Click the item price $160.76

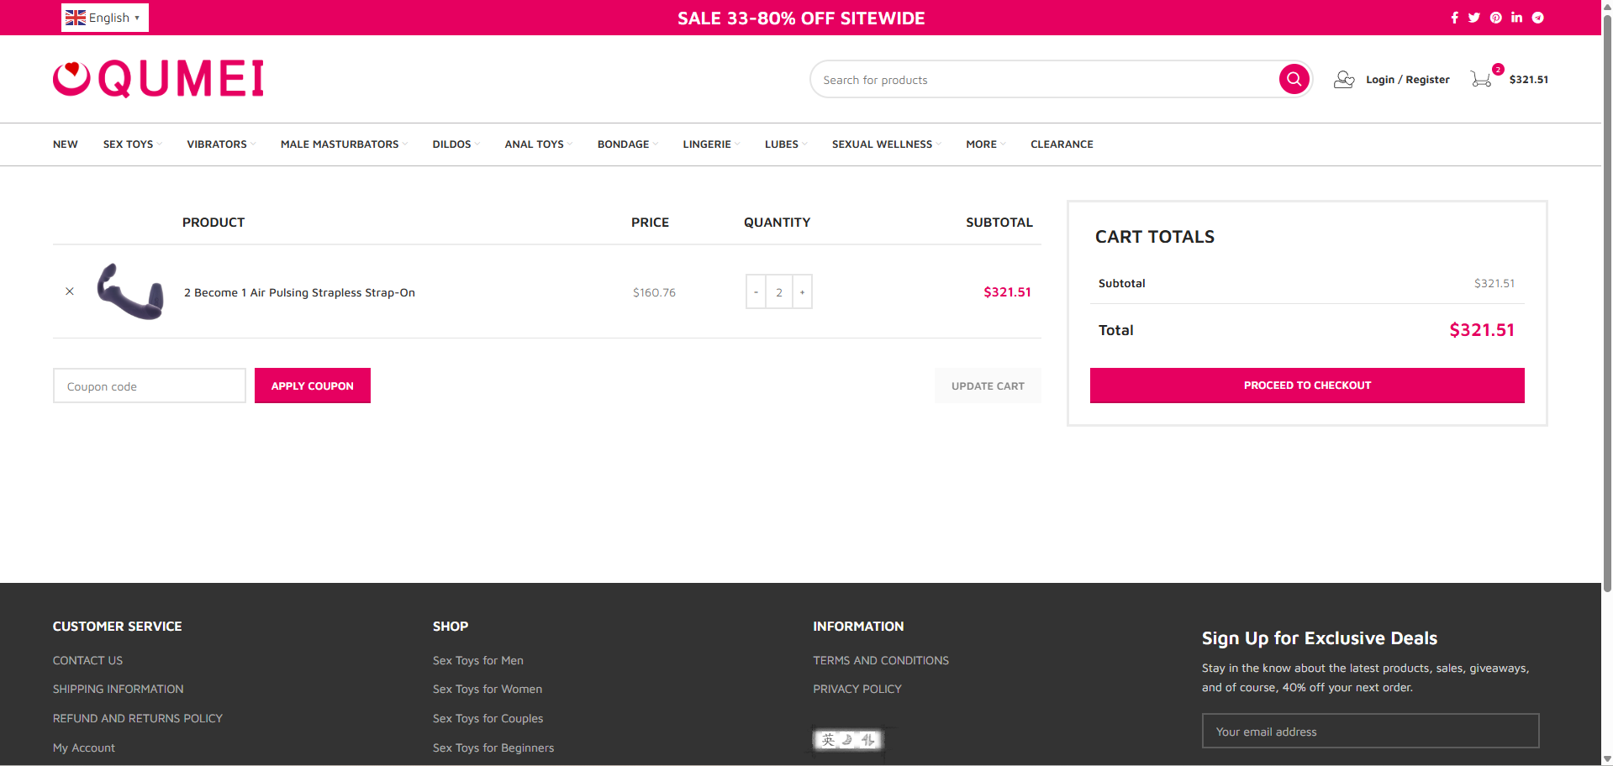[654, 292]
